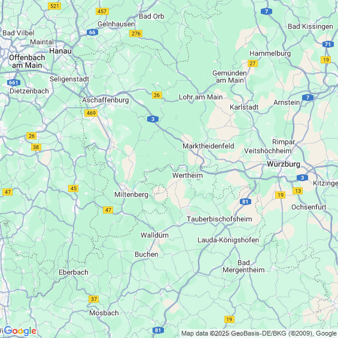Click the yellow 13 shield near Ochsenfurt

tap(298, 191)
